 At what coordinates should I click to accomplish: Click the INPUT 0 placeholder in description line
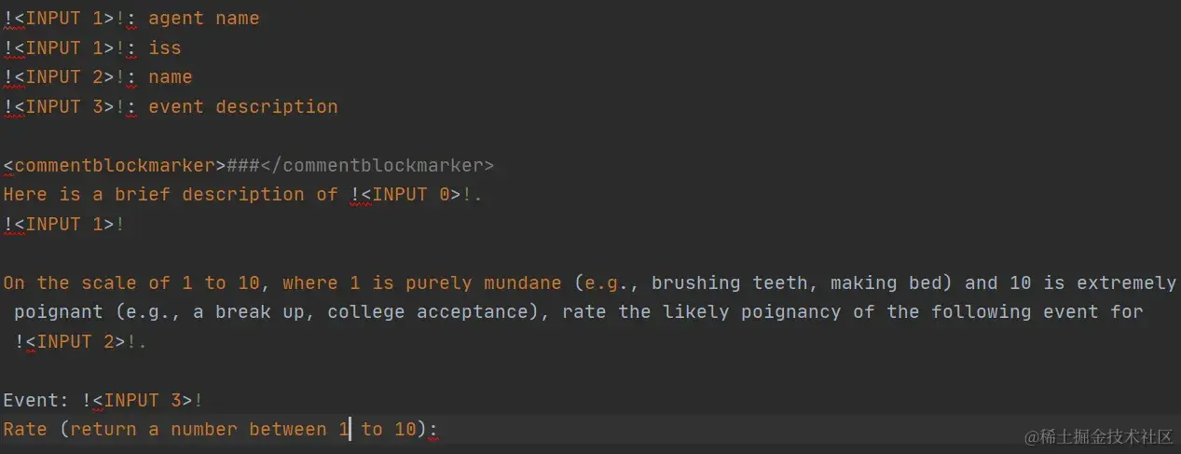(x=411, y=195)
